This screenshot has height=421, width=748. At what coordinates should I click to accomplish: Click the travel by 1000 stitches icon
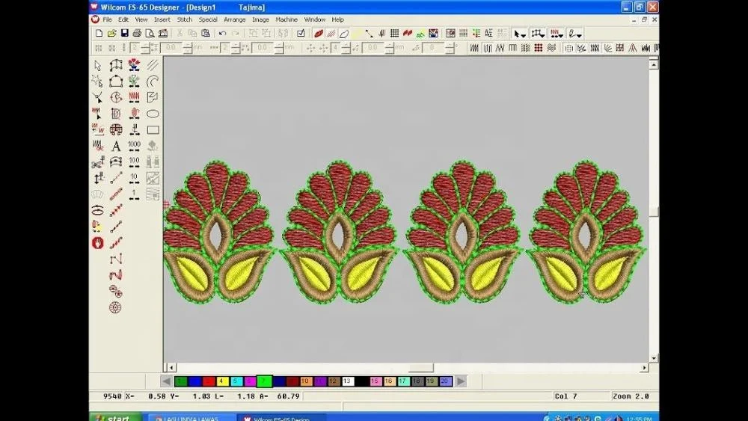[134, 146]
